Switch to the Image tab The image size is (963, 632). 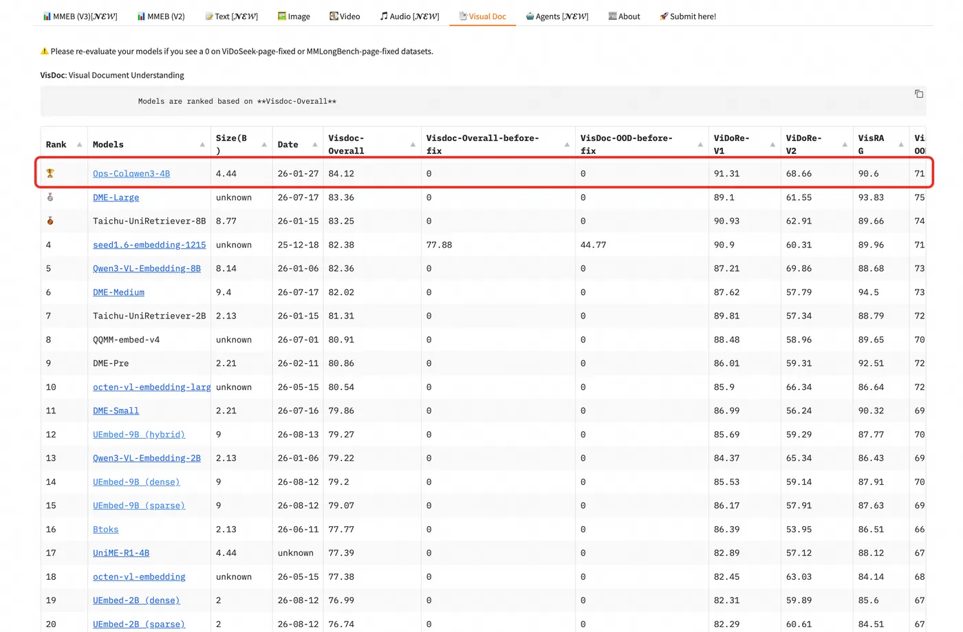(x=294, y=16)
